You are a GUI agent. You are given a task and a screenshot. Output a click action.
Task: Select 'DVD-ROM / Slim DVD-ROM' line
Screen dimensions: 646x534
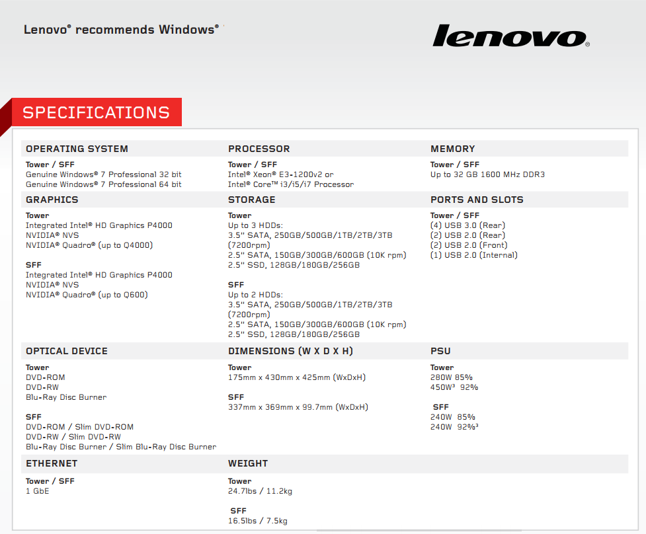tap(79, 427)
